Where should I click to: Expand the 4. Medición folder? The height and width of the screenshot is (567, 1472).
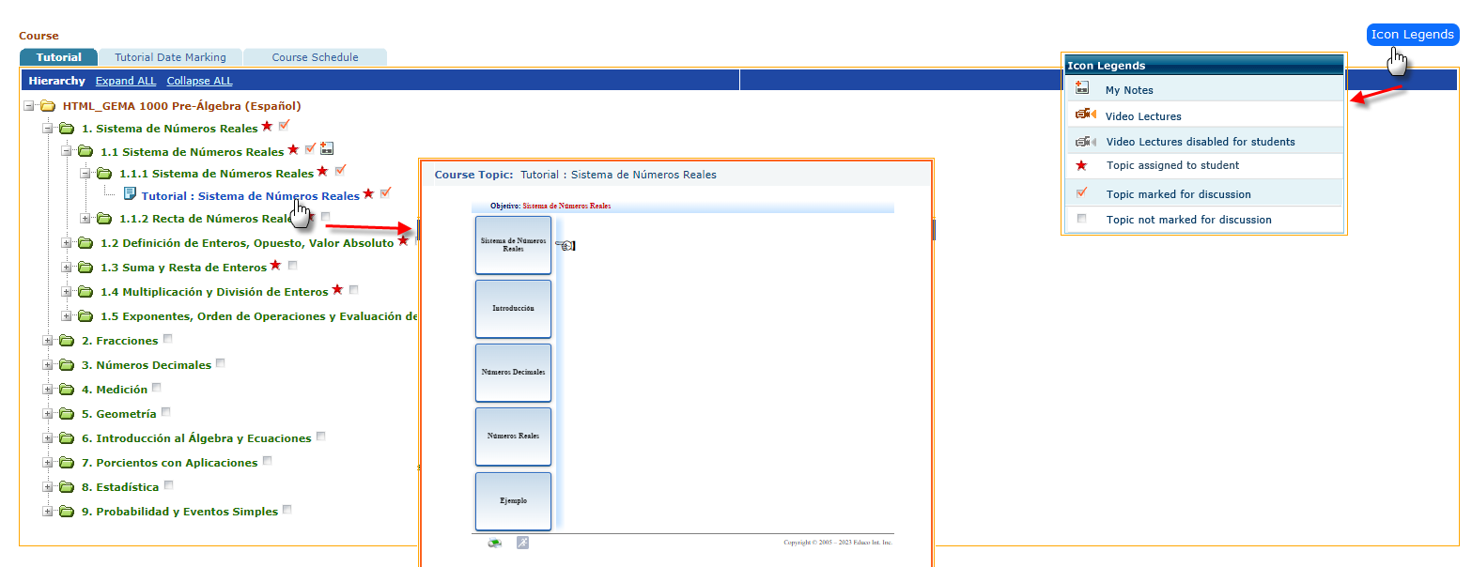coord(48,390)
